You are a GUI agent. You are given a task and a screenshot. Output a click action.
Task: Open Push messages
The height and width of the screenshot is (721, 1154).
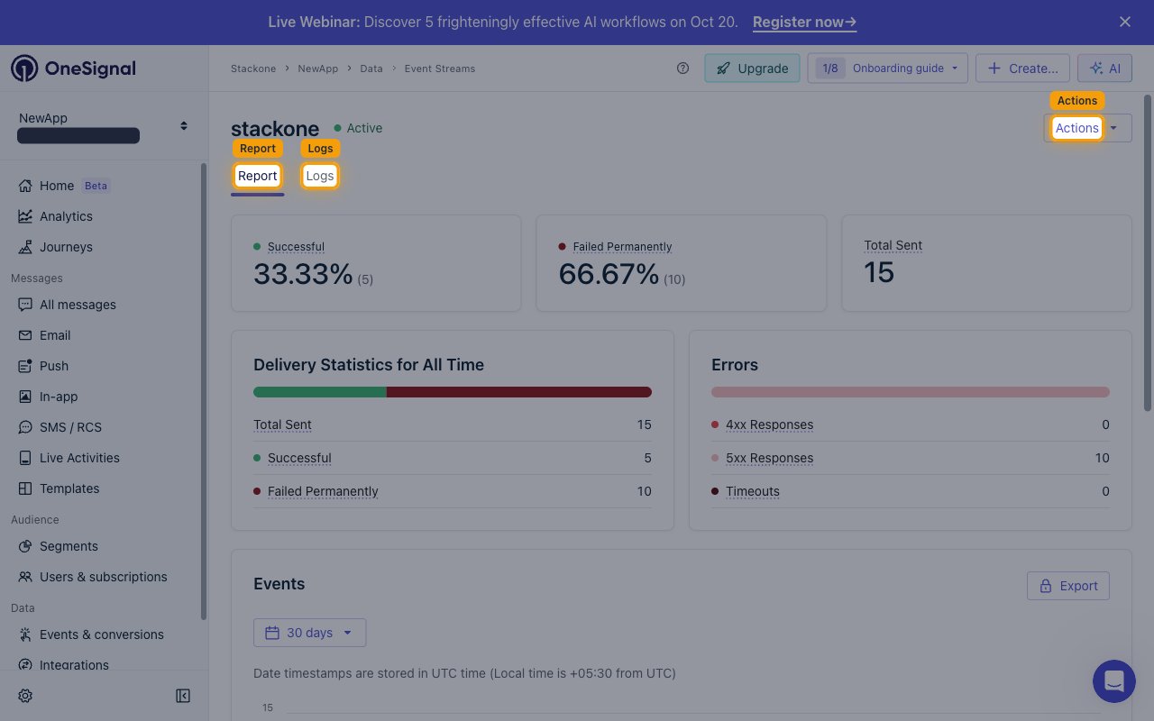(x=54, y=366)
